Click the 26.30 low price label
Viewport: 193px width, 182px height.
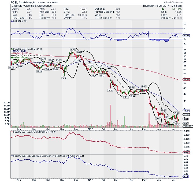click(39, 71)
